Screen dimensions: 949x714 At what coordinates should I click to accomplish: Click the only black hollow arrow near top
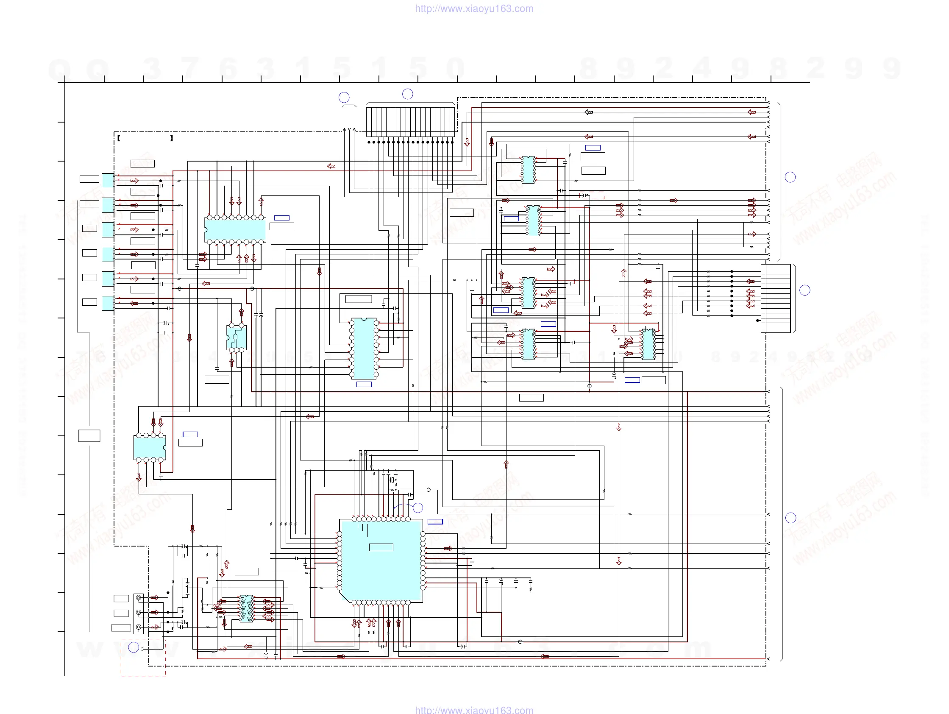click(x=589, y=112)
